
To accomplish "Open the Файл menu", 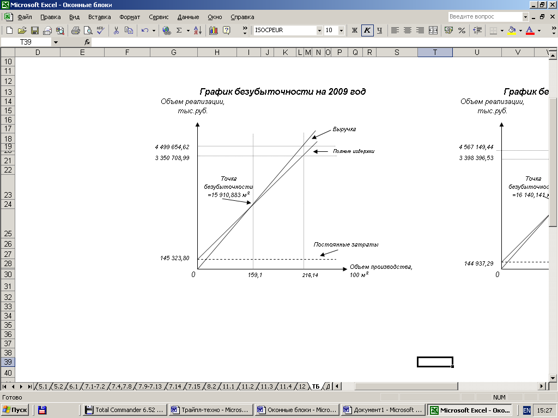I will pos(25,17).
